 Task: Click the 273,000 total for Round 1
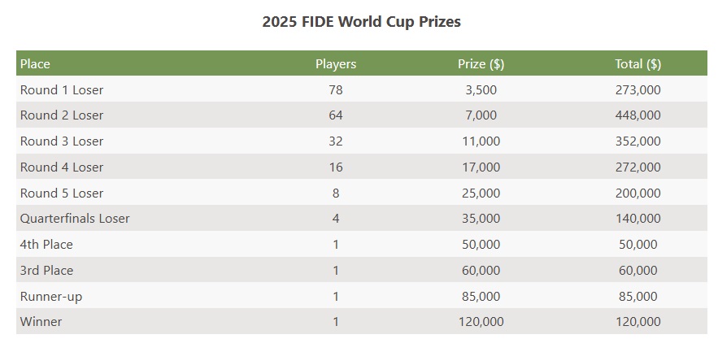point(637,89)
